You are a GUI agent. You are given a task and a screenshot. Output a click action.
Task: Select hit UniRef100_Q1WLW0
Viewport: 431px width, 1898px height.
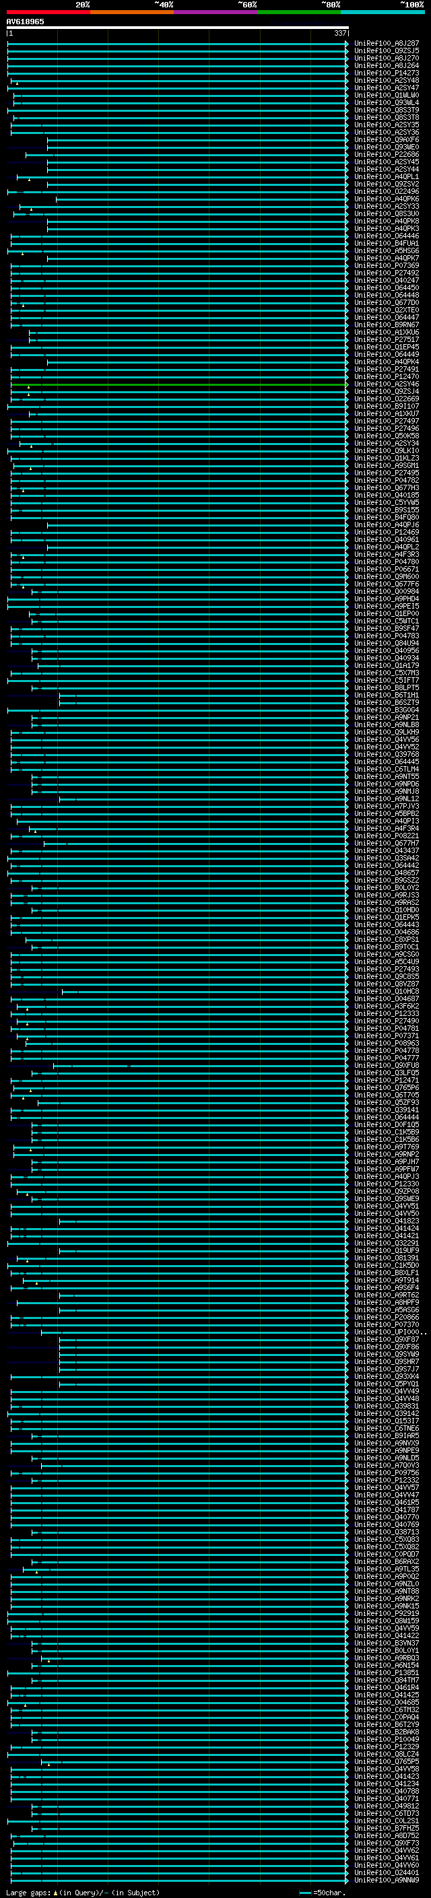pos(386,95)
